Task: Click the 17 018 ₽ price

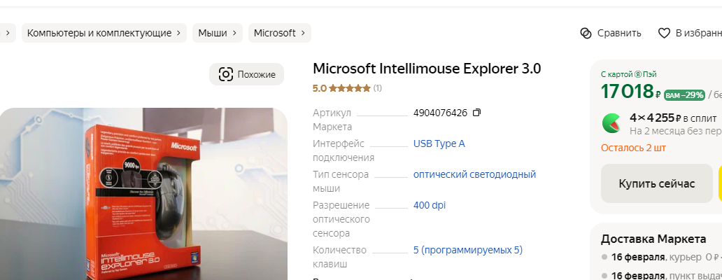Action: pyautogui.click(x=631, y=92)
